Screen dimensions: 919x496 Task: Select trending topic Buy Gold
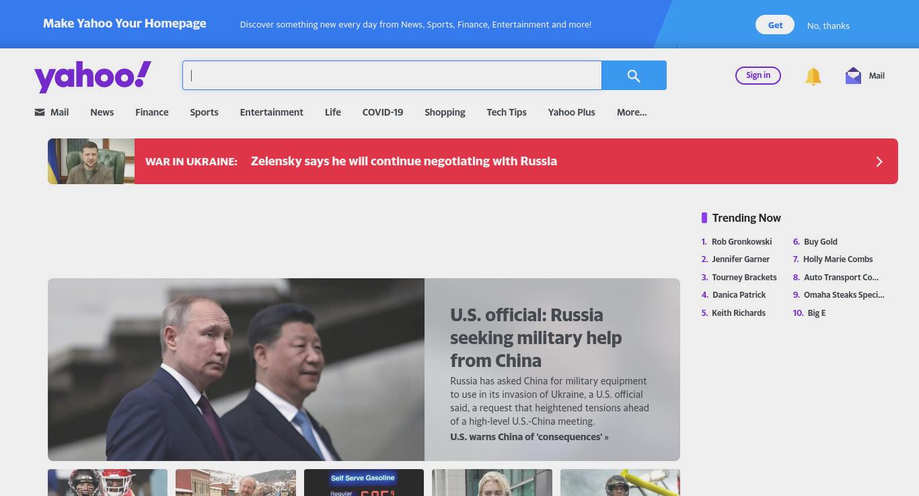pos(821,241)
